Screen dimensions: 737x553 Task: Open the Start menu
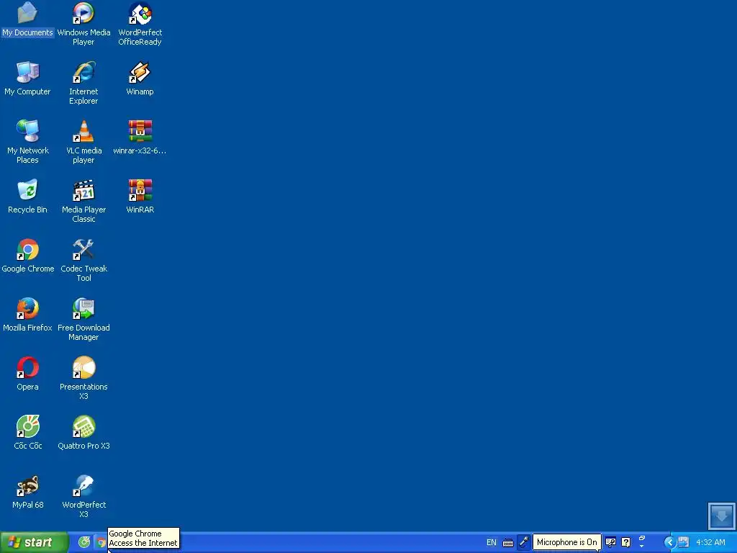point(35,542)
